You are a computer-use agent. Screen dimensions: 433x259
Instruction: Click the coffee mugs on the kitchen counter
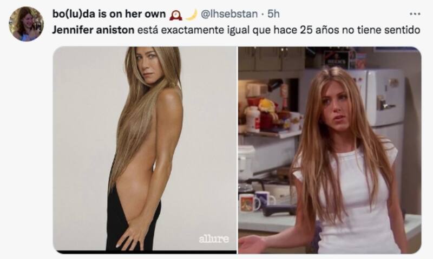pos(257,201)
